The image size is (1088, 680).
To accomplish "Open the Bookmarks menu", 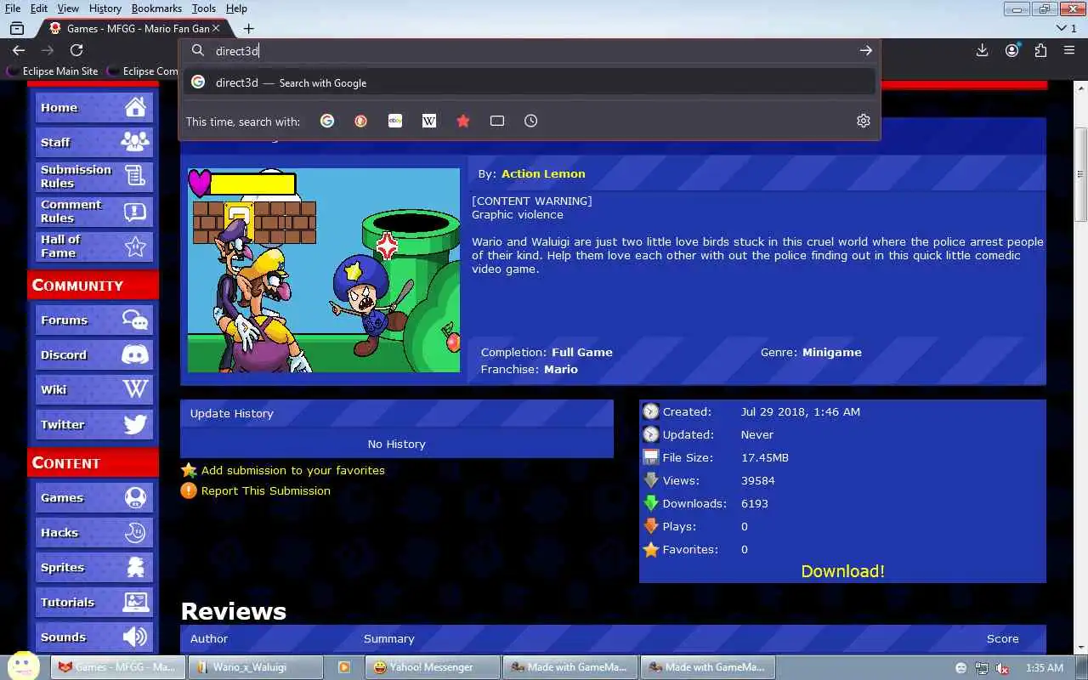I will (156, 8).
